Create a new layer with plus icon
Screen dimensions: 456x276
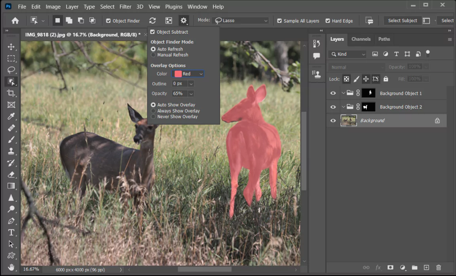[426, 267]
